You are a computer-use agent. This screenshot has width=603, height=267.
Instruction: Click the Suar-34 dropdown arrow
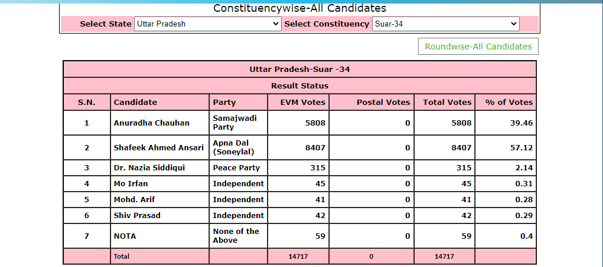[514, 24]
